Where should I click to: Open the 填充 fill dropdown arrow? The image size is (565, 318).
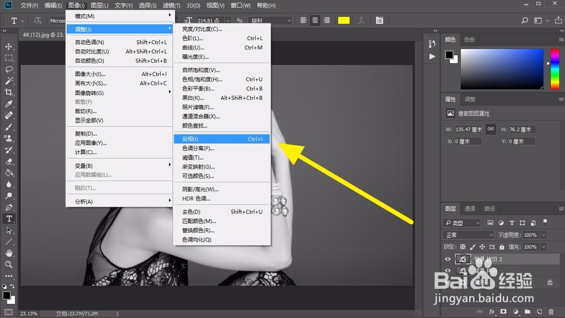point(544,247)
